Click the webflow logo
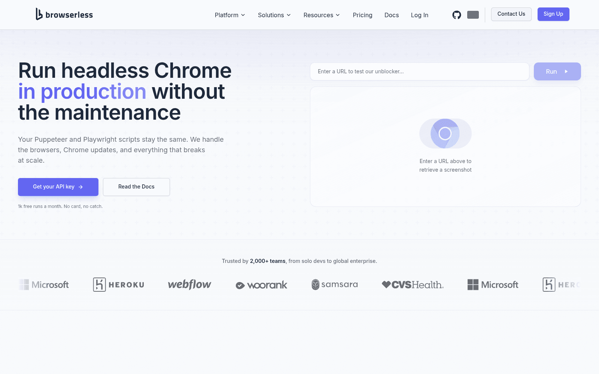The height and width of the screenshot is (374, 599). pyautogui.click(x=189, y=285)
